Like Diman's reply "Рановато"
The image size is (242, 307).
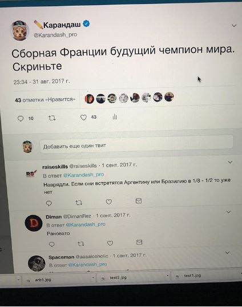click(110, 243)
